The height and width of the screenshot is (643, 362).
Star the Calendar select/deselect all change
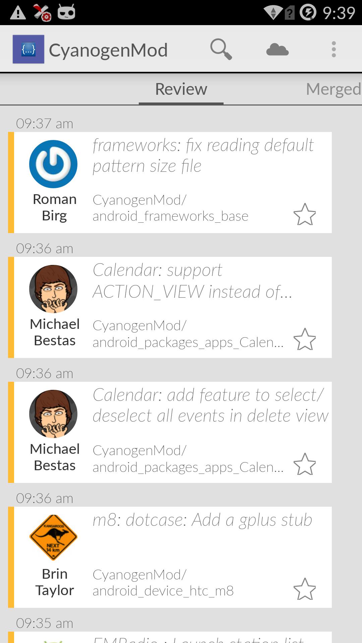(305, 464)
